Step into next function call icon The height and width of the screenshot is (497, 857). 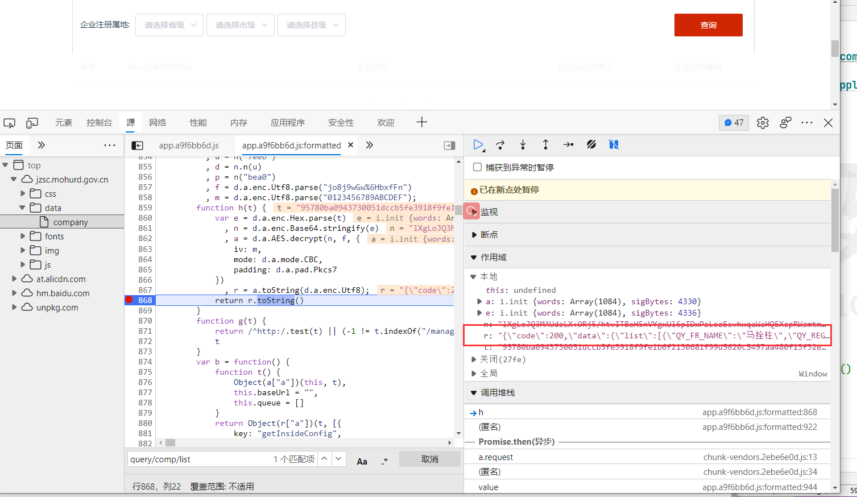click(x=523, y=145)
